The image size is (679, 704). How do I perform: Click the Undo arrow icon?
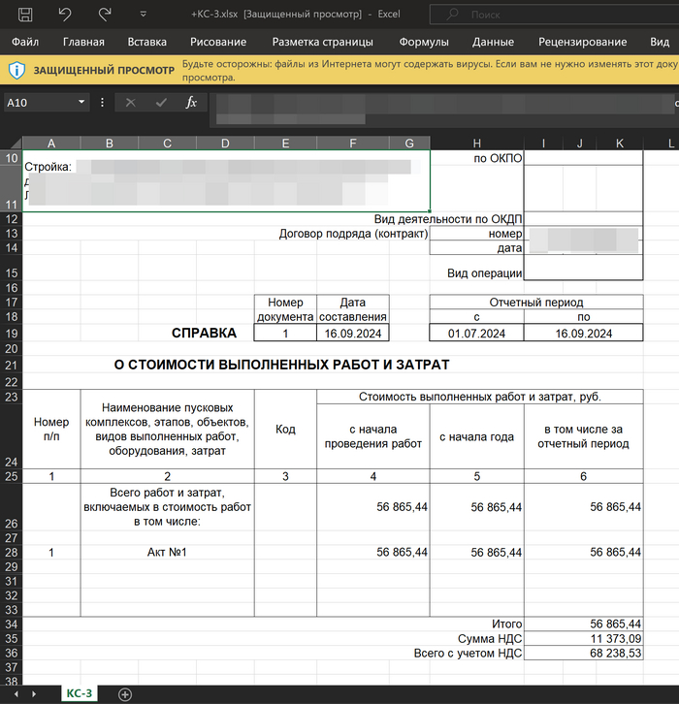(65, 15)
